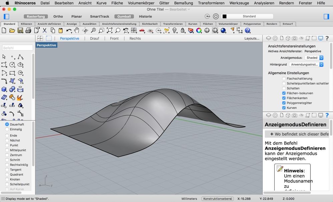
Task: Click the light bulb visibility icon
Action: [x=175, y=31]
